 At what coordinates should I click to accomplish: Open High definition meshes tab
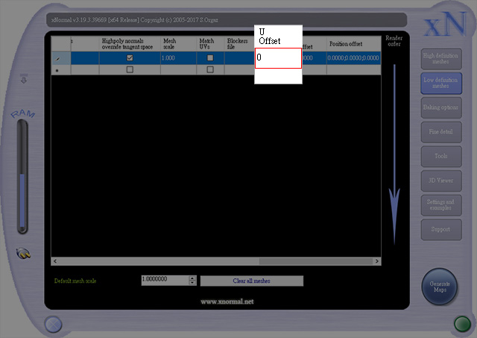441,59
